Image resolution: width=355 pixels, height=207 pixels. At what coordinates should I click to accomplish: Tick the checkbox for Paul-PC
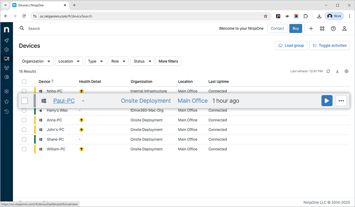pos(24,101)
